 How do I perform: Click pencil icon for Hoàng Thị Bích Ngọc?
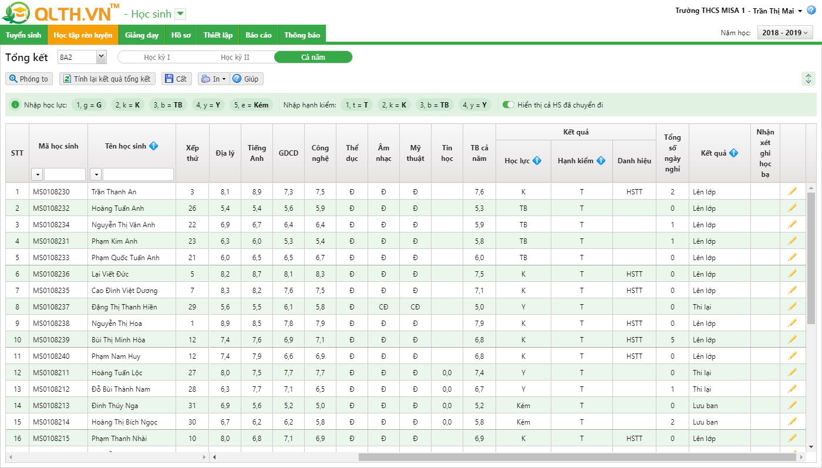click(x=792, y=422)
